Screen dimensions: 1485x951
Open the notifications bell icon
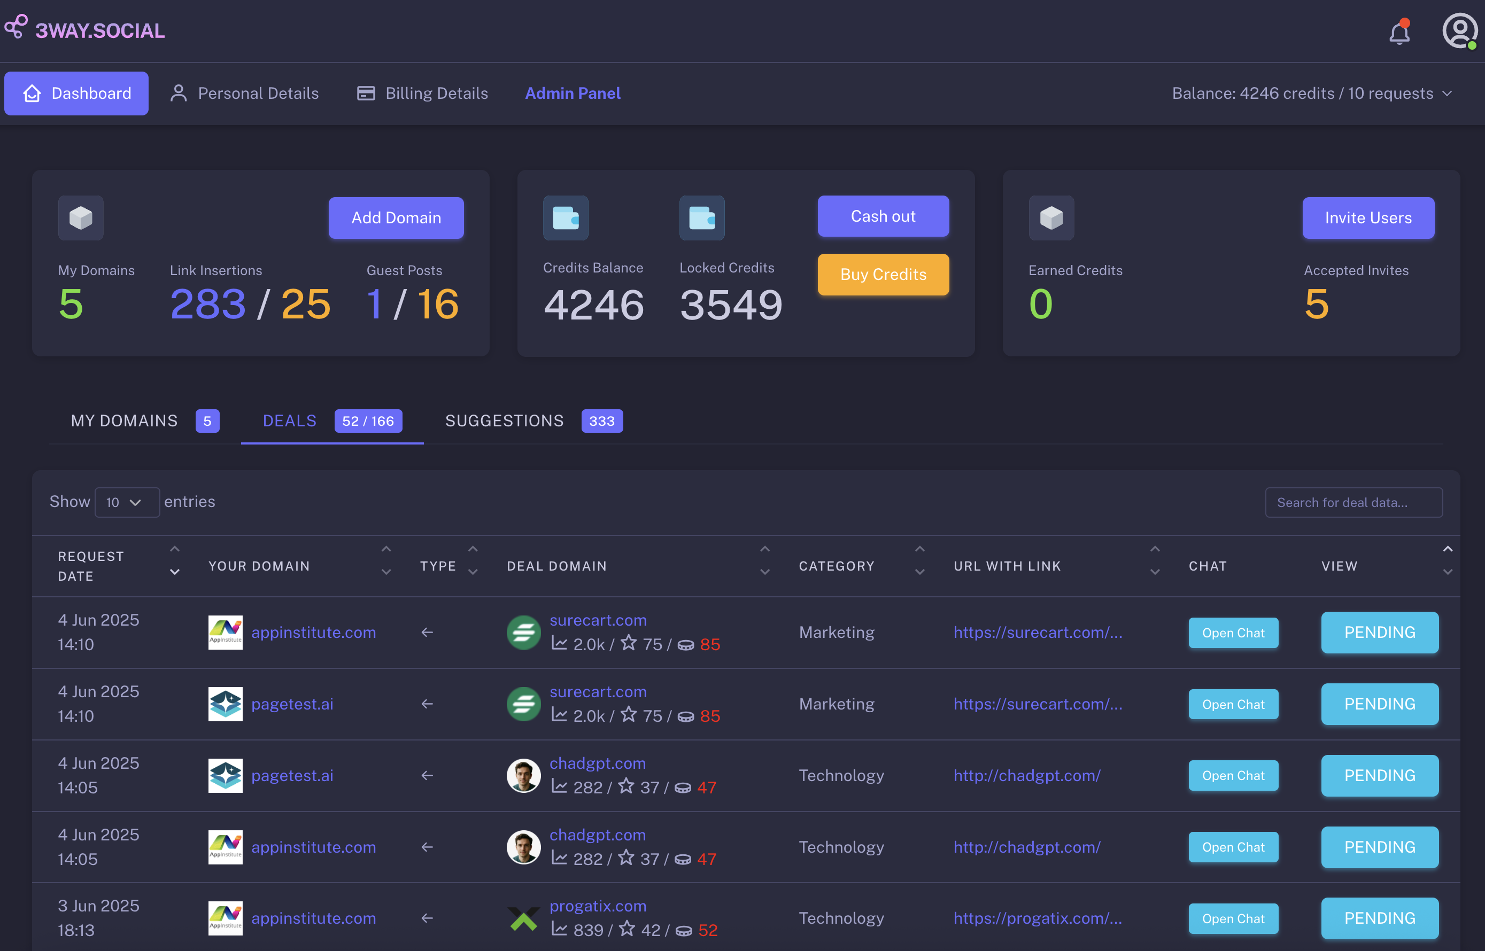click(1399, 32)
